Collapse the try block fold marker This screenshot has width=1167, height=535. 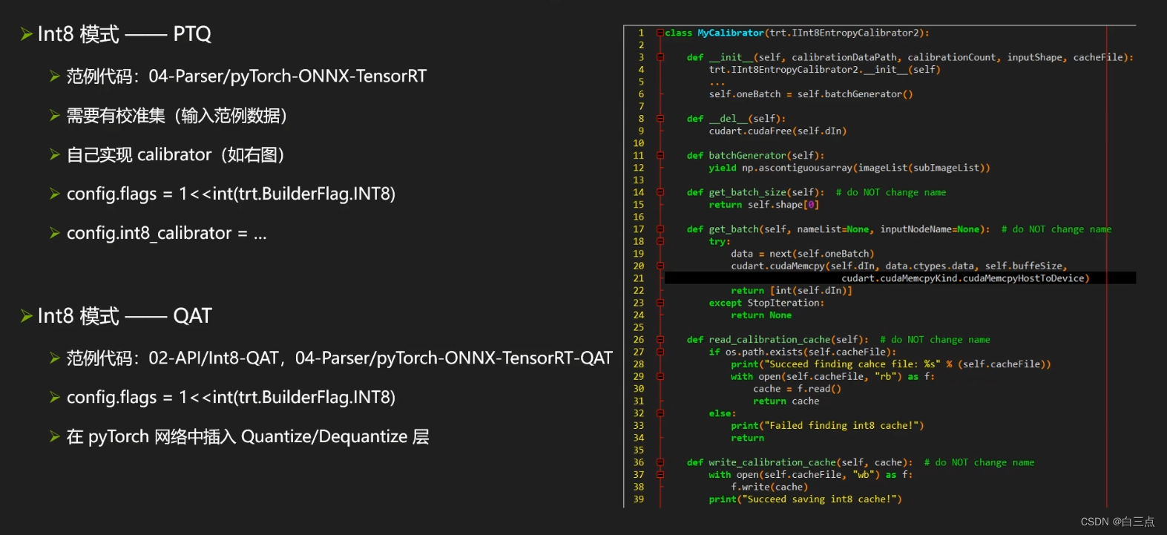tap(660, 241)
